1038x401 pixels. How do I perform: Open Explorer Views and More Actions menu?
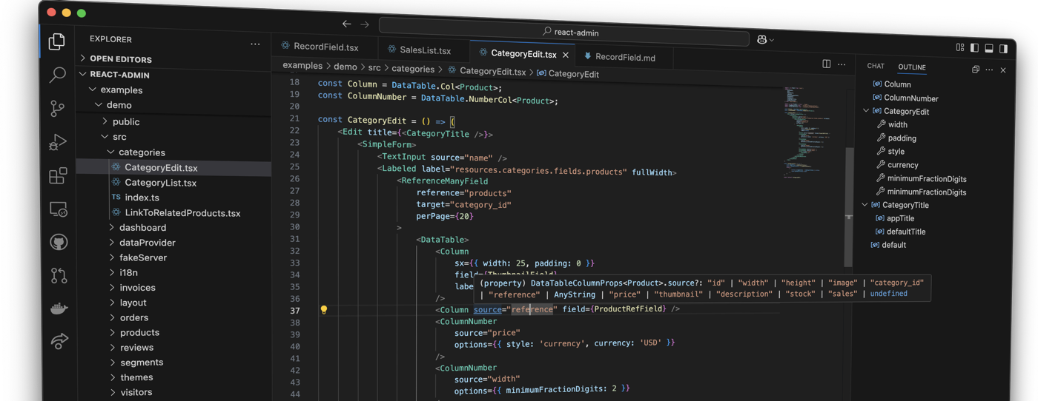click(x=255, y=44)
